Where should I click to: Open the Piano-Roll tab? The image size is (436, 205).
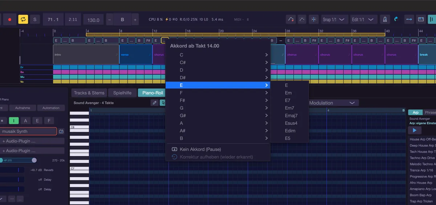click(152, 93)
